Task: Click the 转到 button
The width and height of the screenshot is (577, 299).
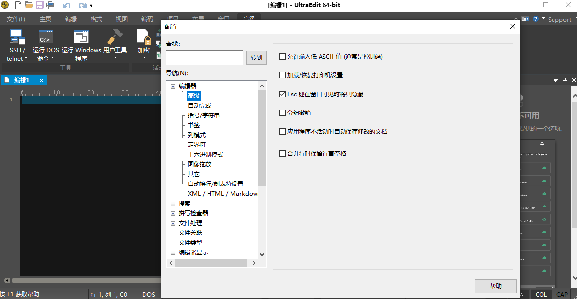Action: pos(256,57)
